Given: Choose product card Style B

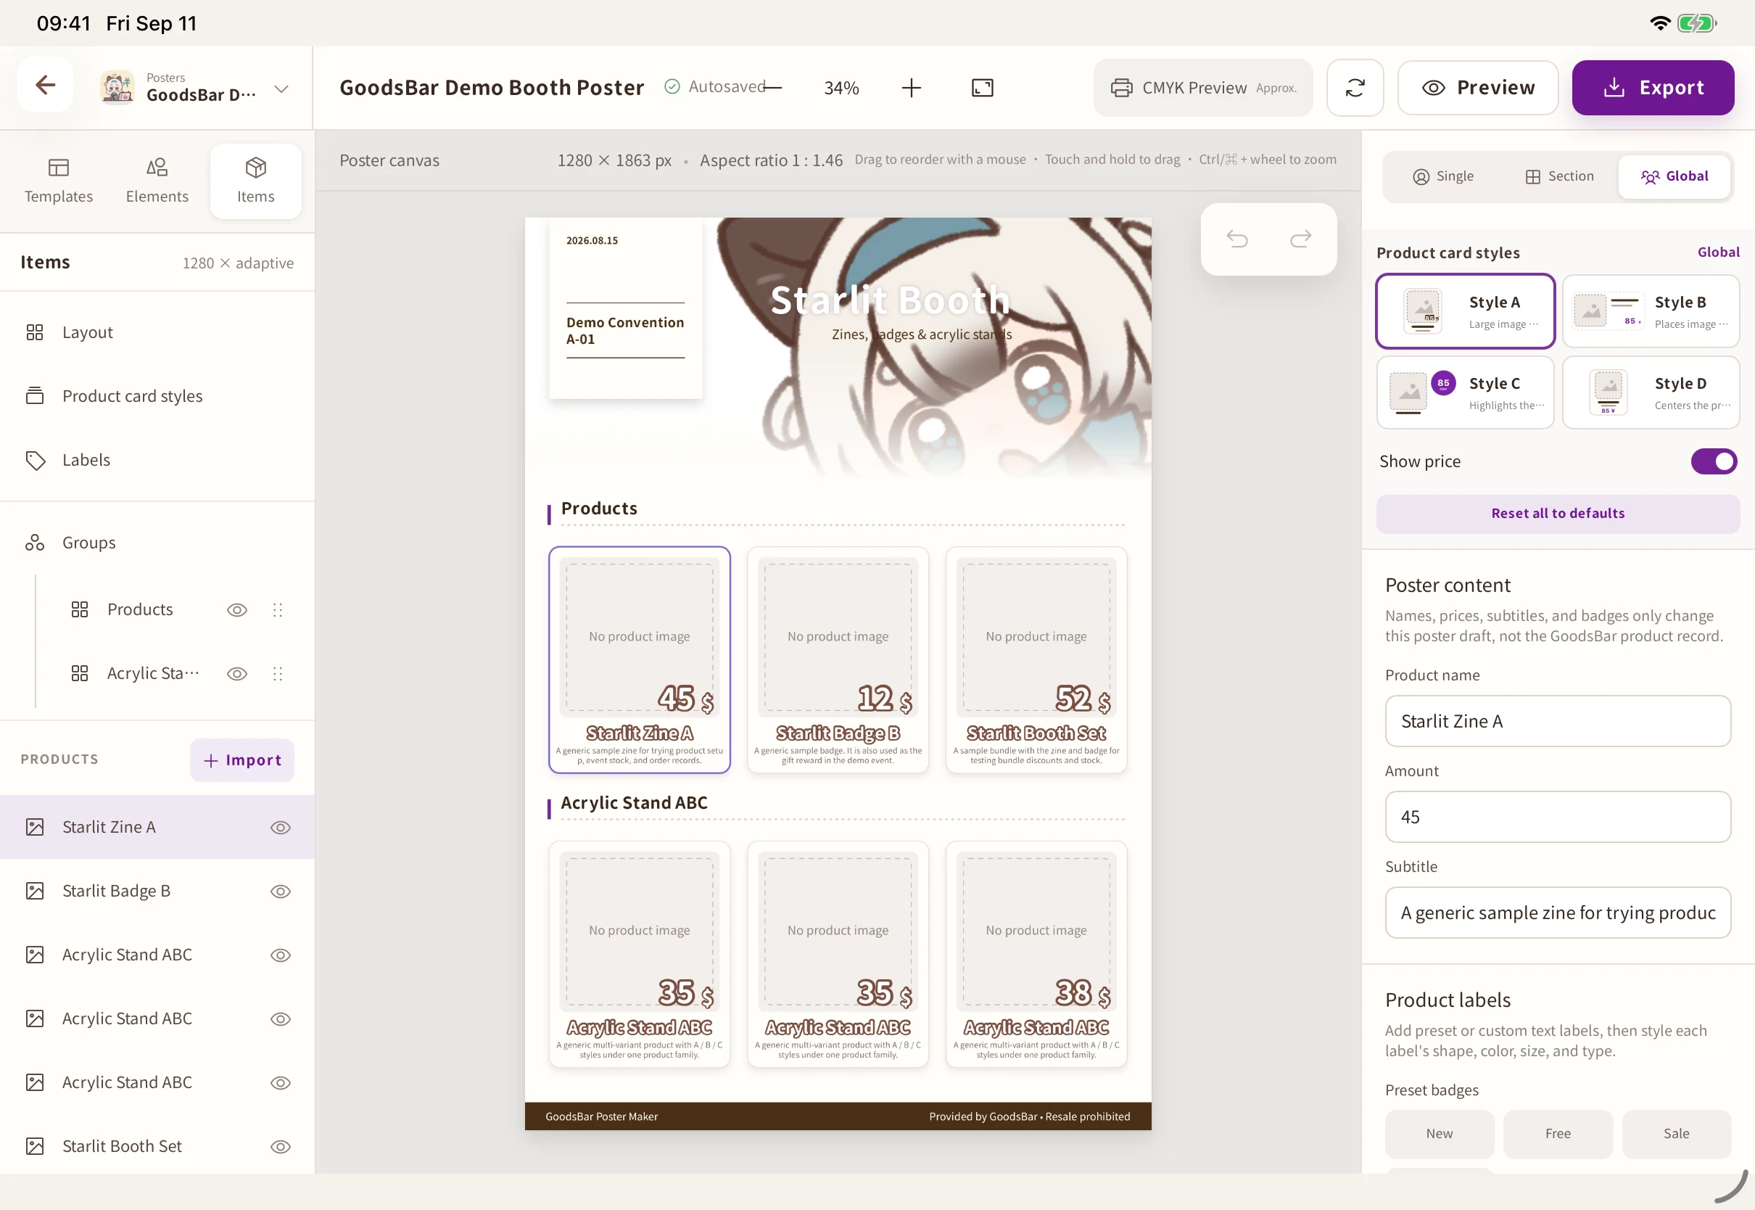Looking at the screenshot, I should (x=1651, y=310).
